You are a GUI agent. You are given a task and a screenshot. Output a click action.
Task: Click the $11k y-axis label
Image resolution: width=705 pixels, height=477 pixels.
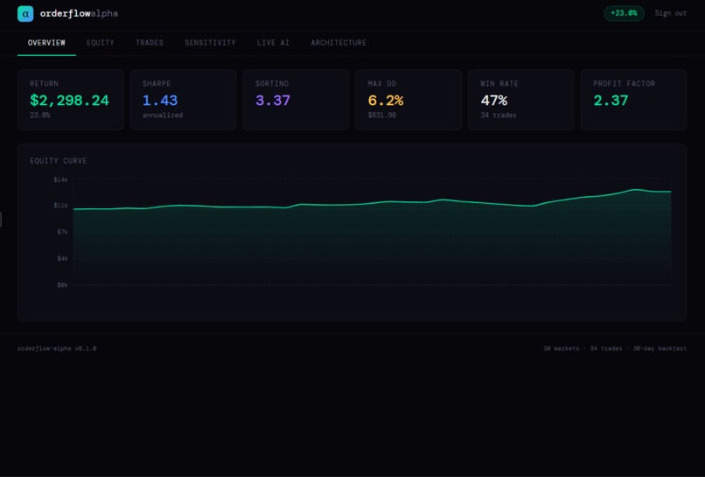coord(60,205)
